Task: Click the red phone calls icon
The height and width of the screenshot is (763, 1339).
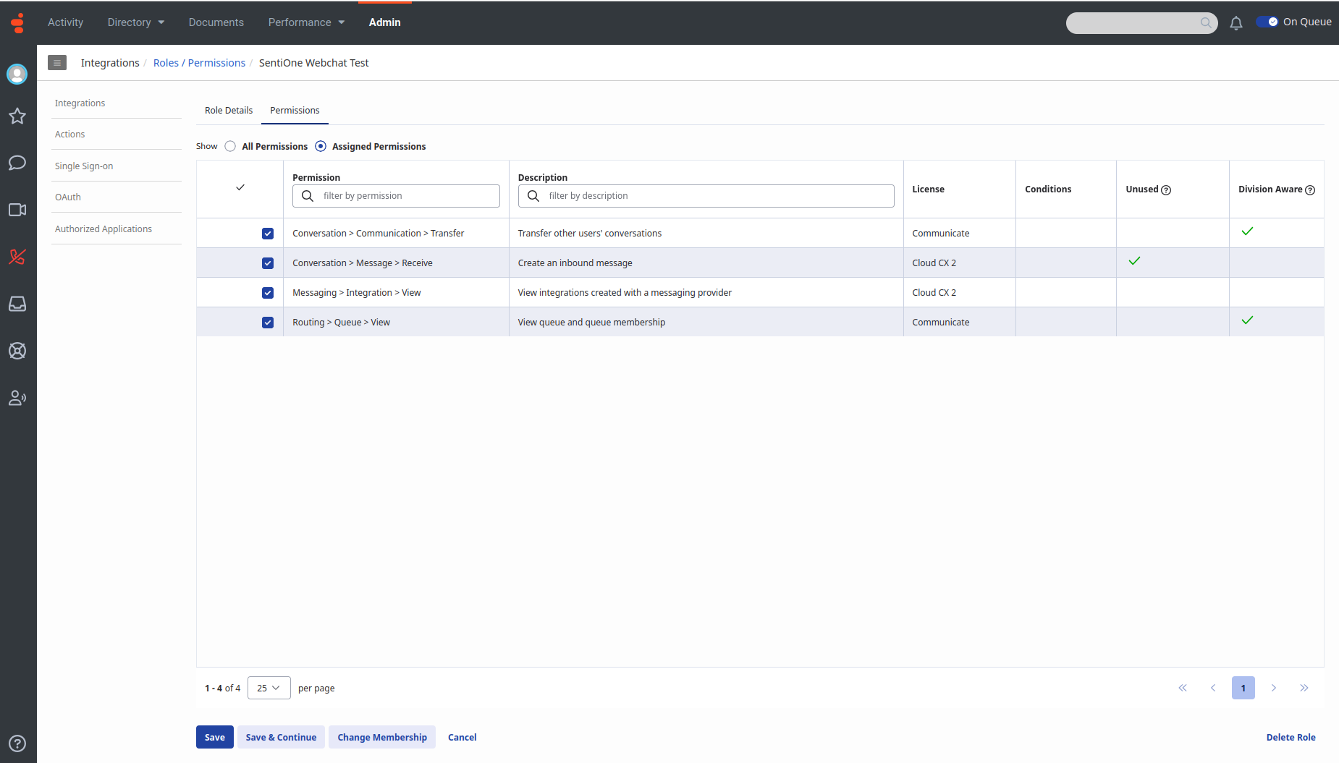Action: pyautogui.click(x=17, y=257)
